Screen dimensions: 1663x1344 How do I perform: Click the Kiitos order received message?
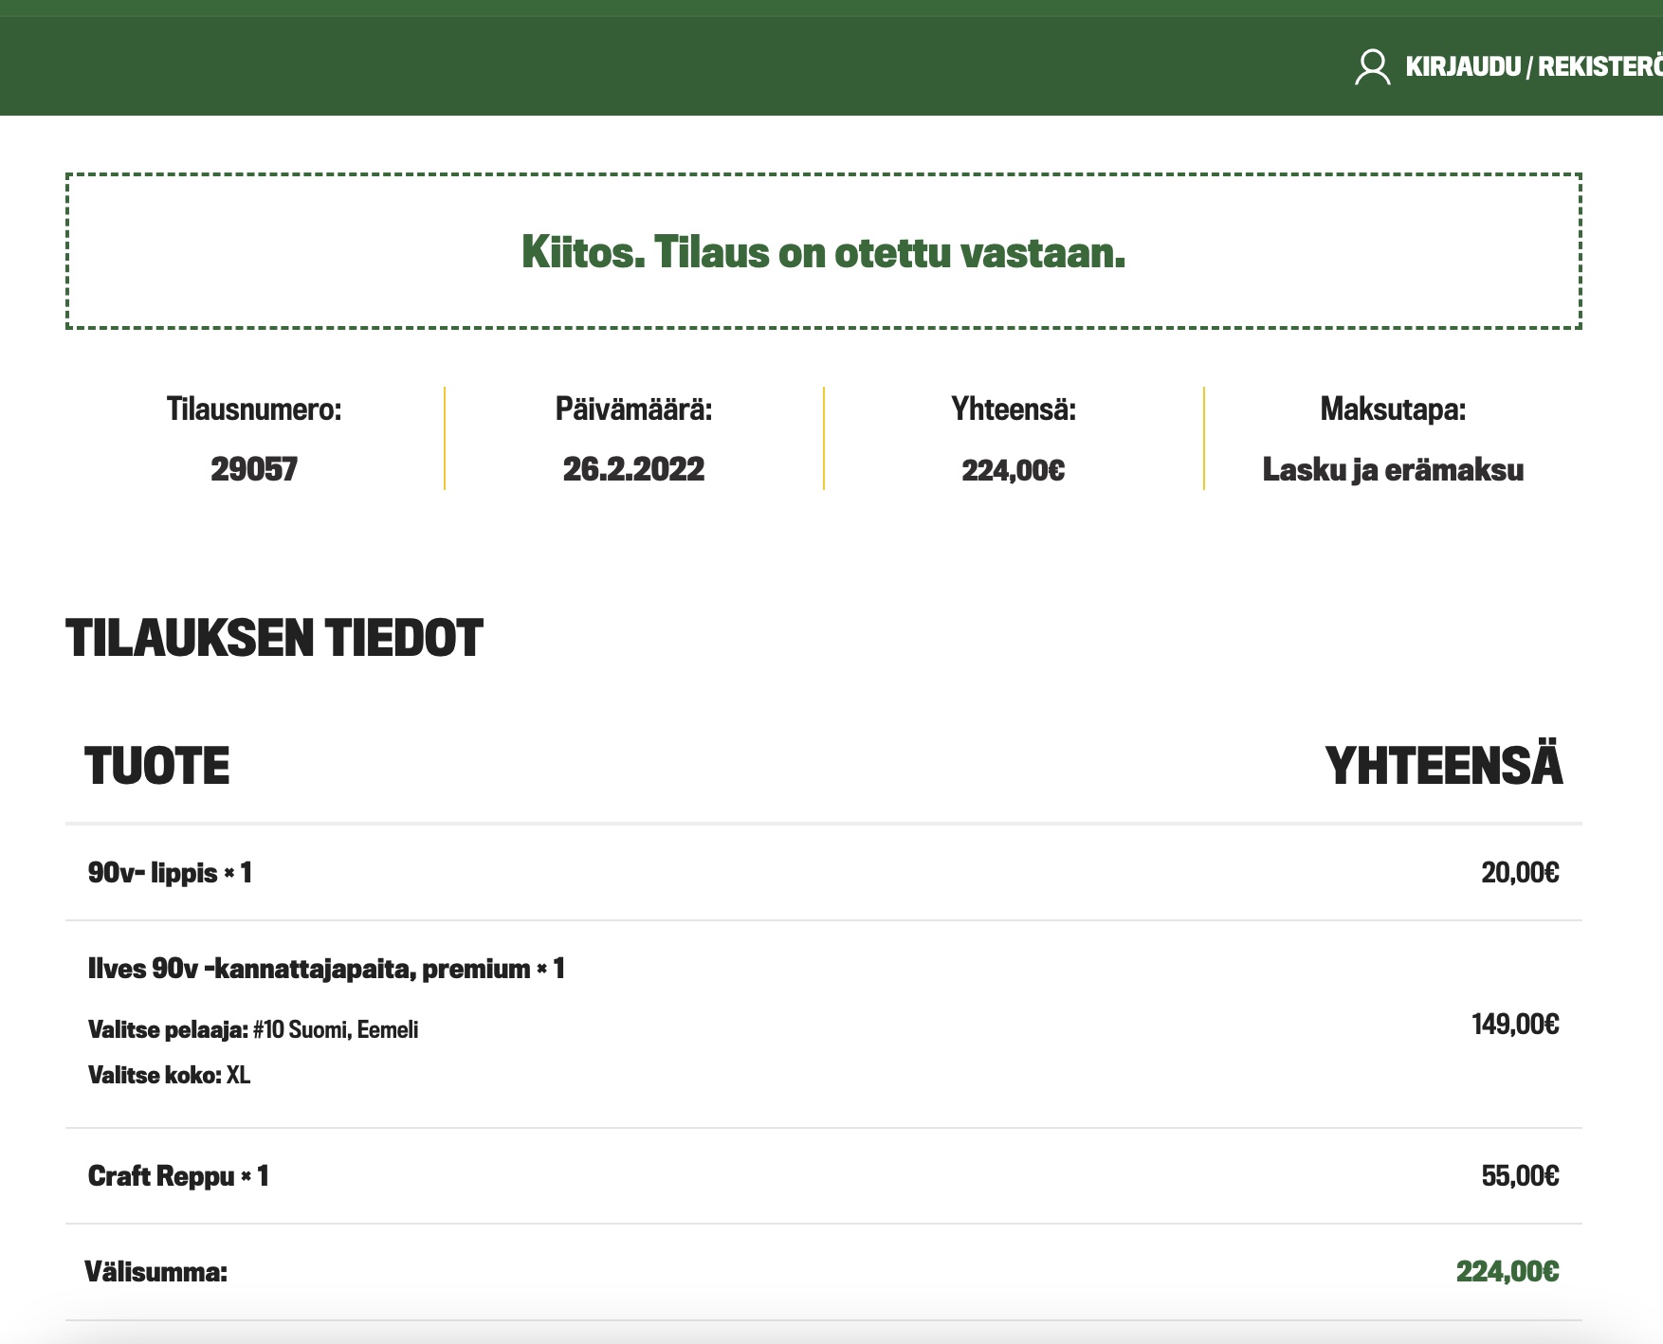click(x=823, y=252)
